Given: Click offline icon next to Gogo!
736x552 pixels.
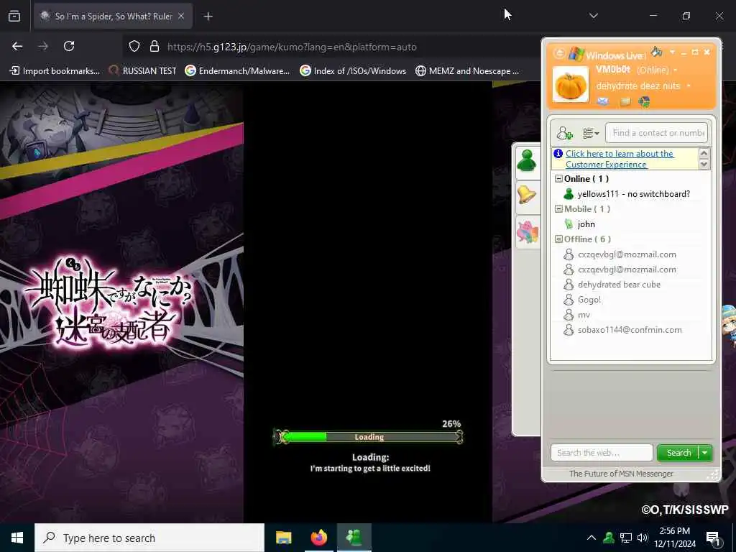Looking at the screenshot, I should click(569, 300).
